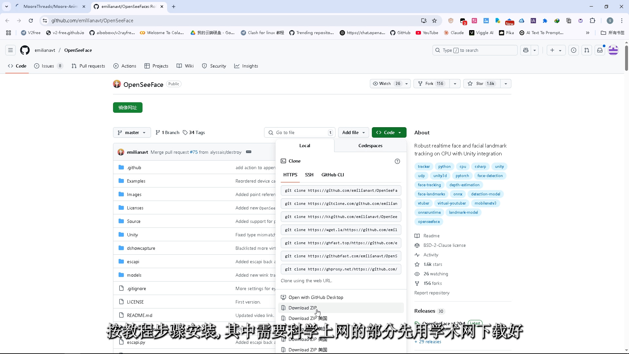This screenshot has height=354, width=629.
Task: Bookmark page with star icon
Action: (434, 21)
